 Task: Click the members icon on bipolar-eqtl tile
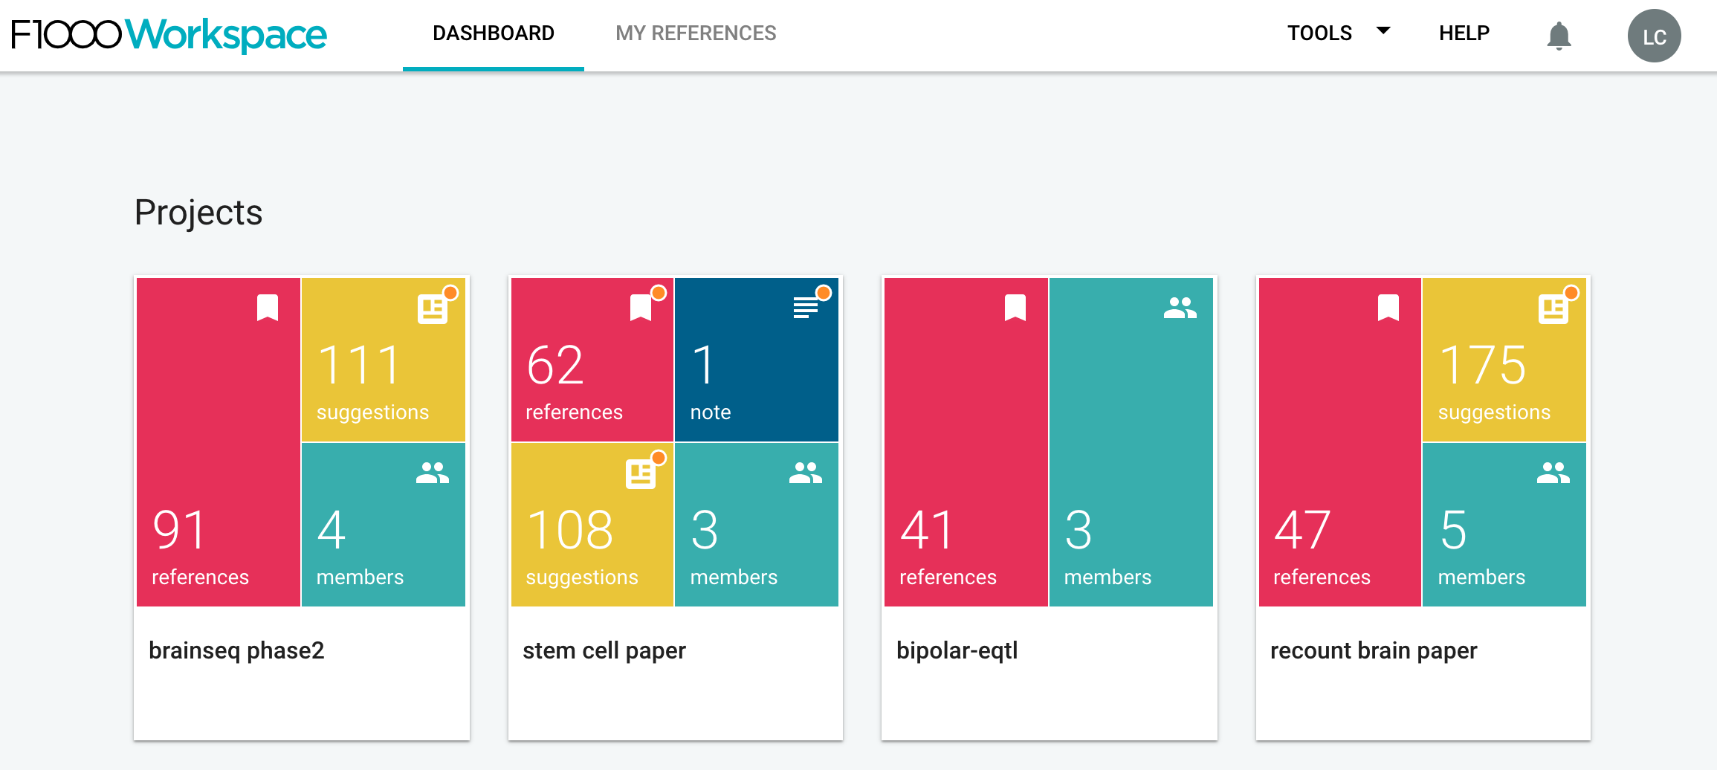click(1180, 308)
